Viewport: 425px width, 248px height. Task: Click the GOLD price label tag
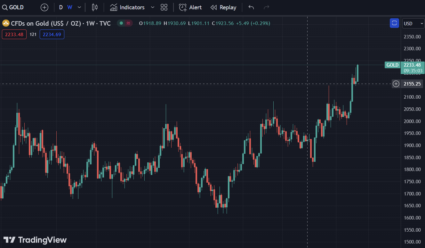[392, 65]
